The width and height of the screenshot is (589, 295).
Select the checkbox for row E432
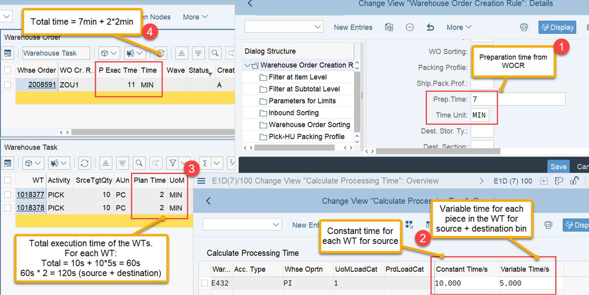pyautogui.click(x=205, y=283)
